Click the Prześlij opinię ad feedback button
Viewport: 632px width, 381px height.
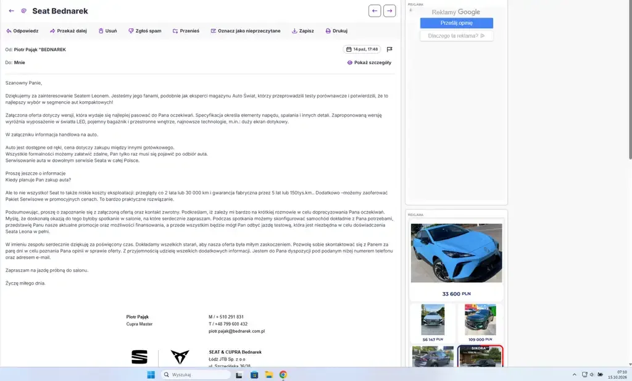456,23
